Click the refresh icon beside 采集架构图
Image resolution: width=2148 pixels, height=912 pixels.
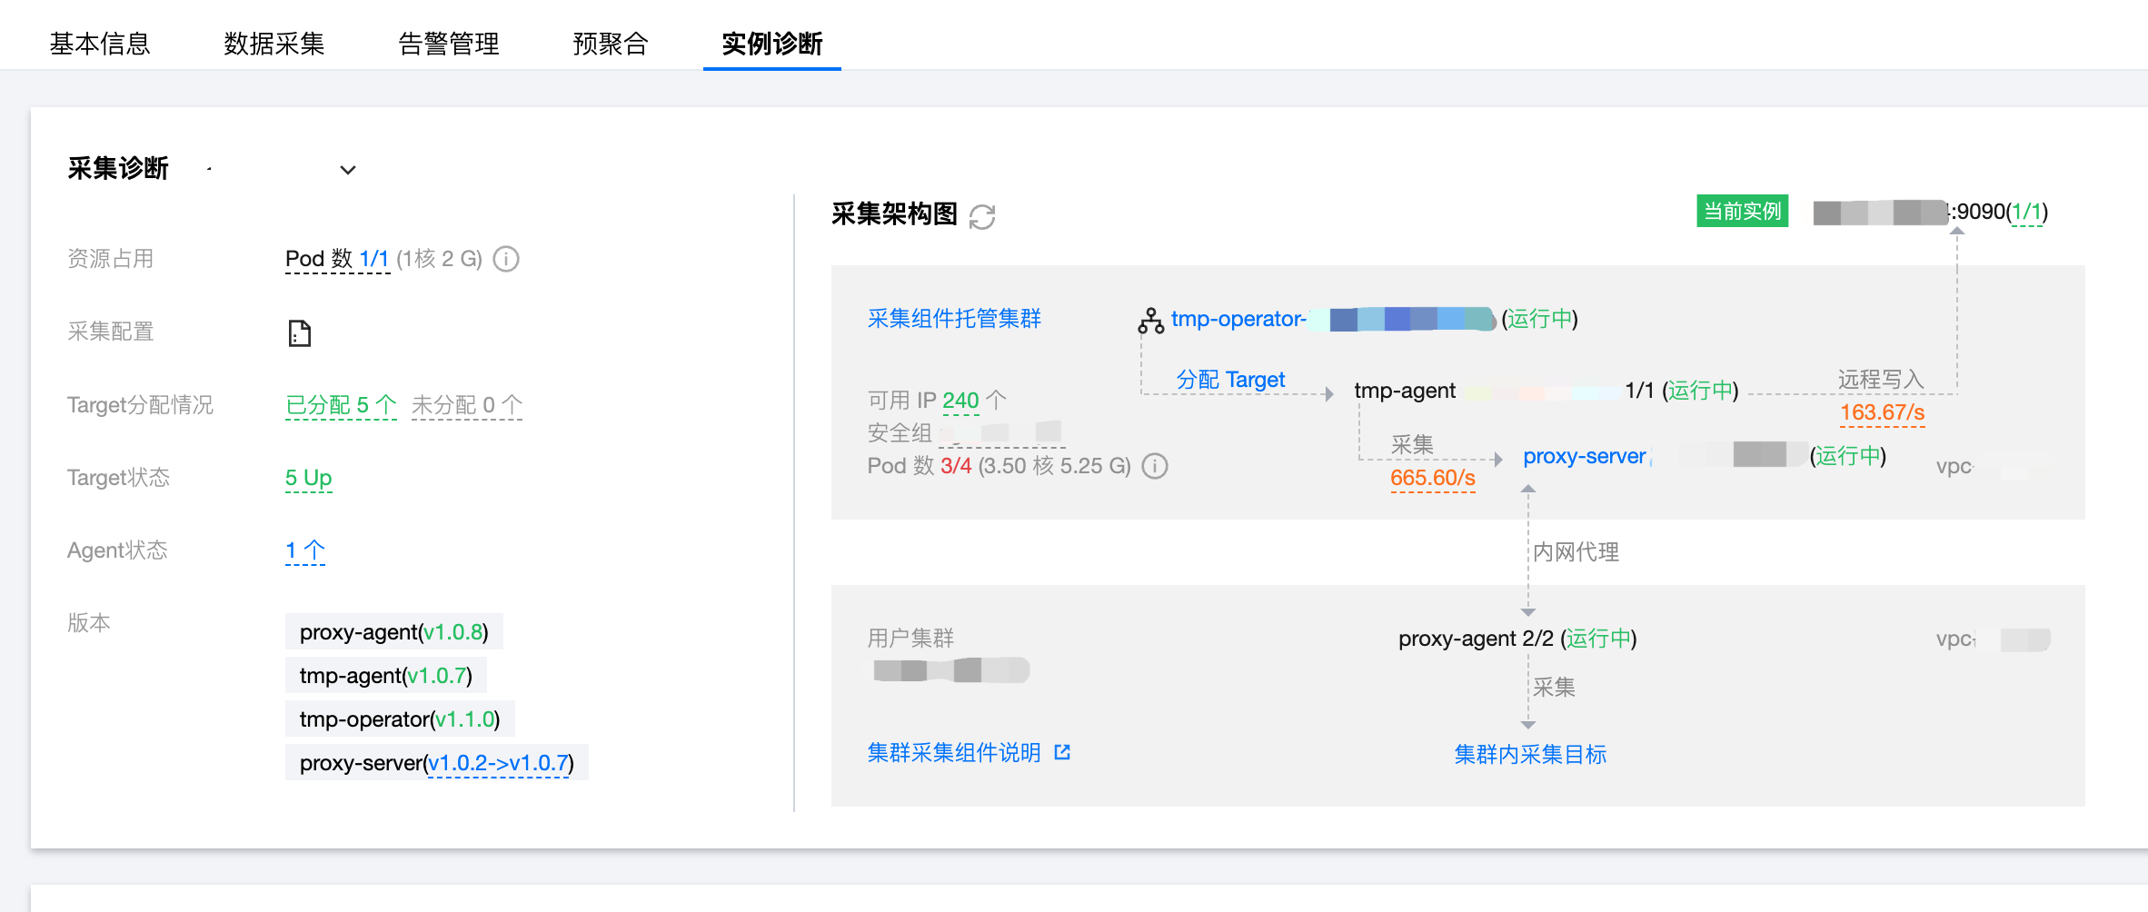coord(982,216)
